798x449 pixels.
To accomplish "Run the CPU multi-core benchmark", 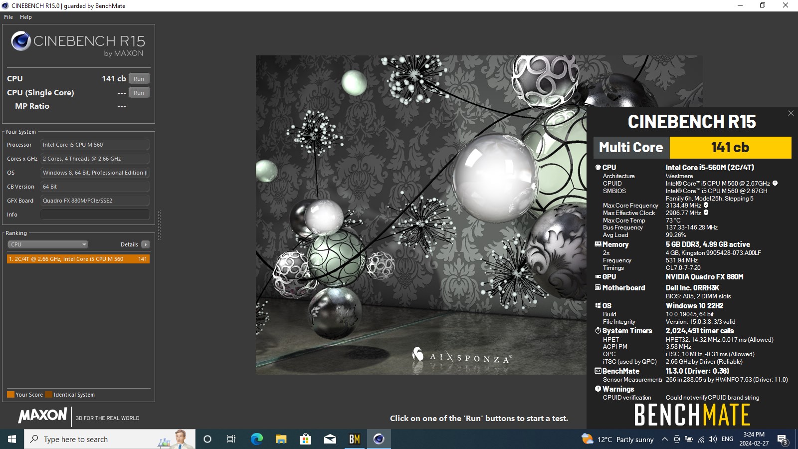I will coord(139,79).
